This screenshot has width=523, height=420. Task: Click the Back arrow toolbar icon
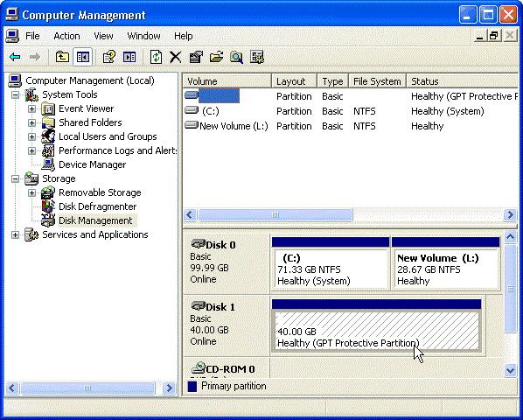tap(15, 58)
